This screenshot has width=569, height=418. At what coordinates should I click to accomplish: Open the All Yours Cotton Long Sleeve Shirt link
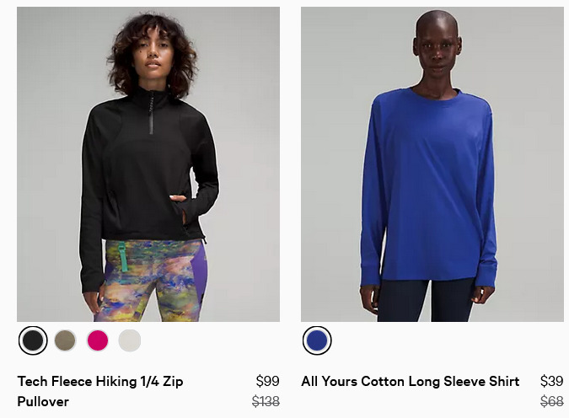click(x=411, y=382)
